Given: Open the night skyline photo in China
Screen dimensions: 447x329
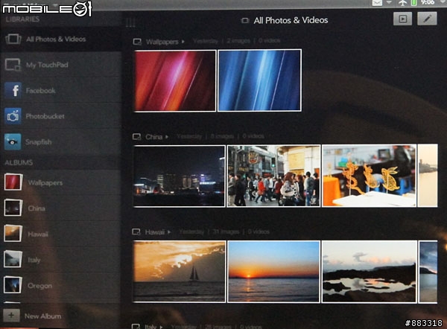Looking at the screenshot, I should click(180, 176).
